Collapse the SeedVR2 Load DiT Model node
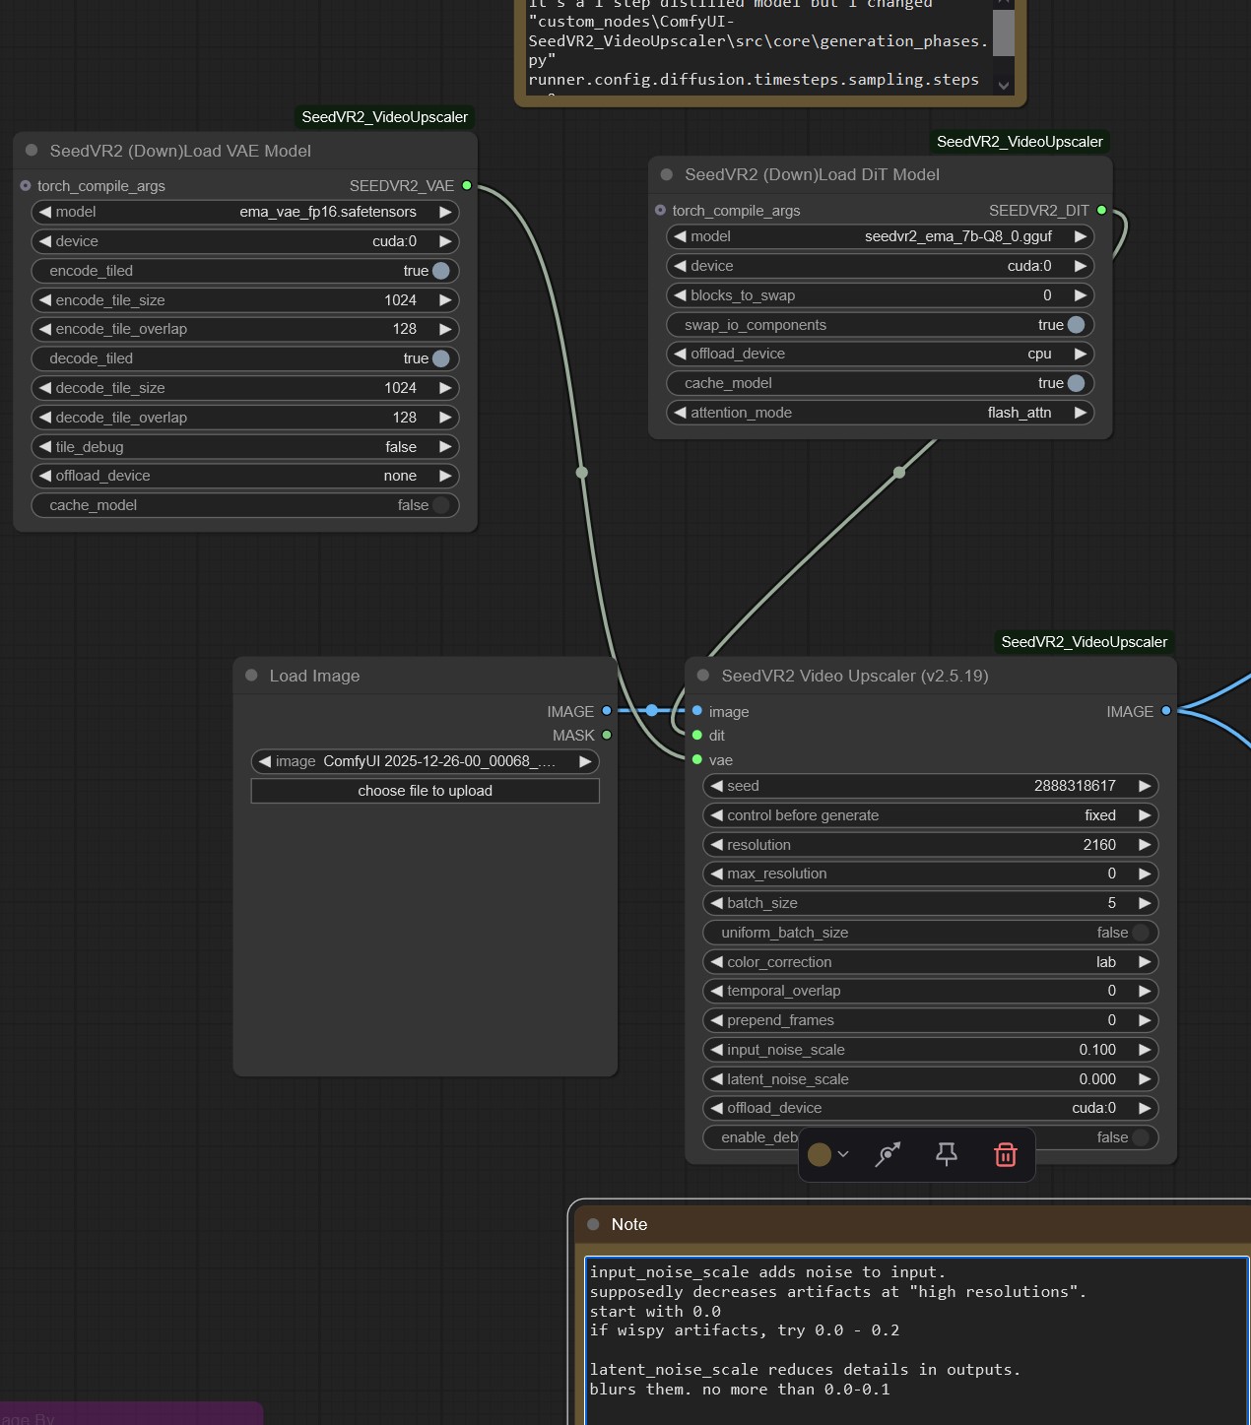The width and height of the screenshot is (1251, 1425). [x=667, y=174]
